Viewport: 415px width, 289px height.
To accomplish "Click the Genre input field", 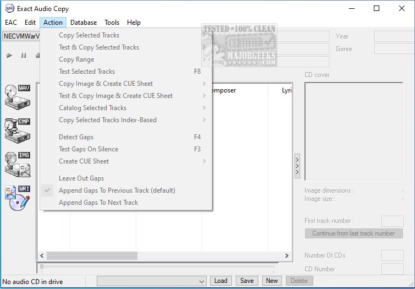I will tap(394, 49).
